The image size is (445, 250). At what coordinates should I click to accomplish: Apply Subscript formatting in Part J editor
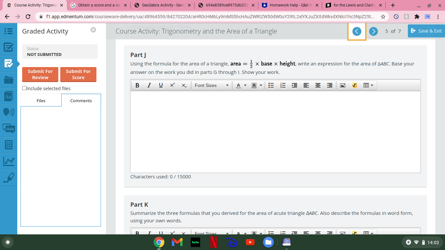(x=184, y=85)
